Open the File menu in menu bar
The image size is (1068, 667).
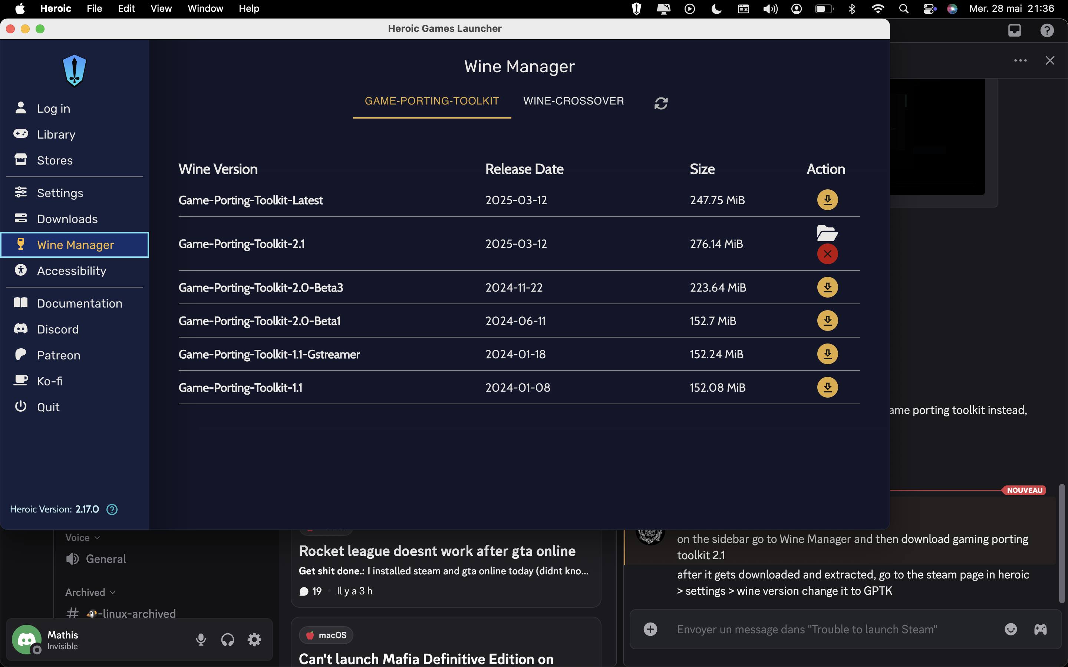[x=94, y=9]
